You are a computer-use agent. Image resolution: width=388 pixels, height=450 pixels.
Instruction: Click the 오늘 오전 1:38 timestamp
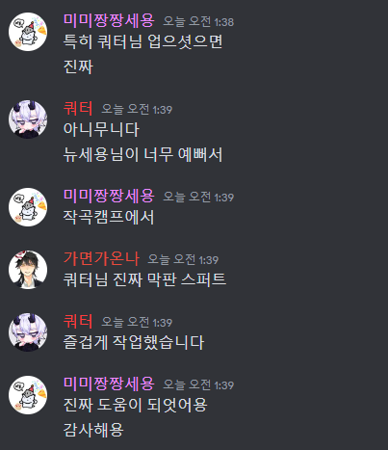(x=198, y=21)
